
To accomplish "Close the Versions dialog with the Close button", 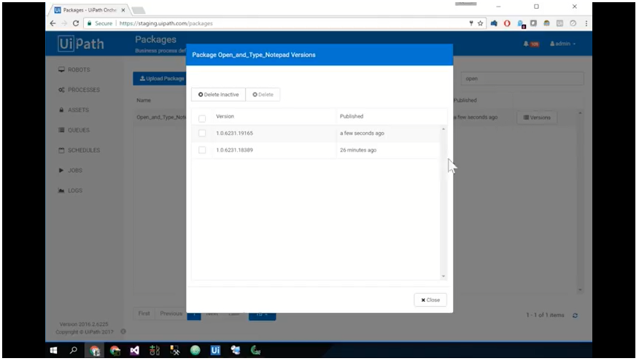I will tap(430, 300).
